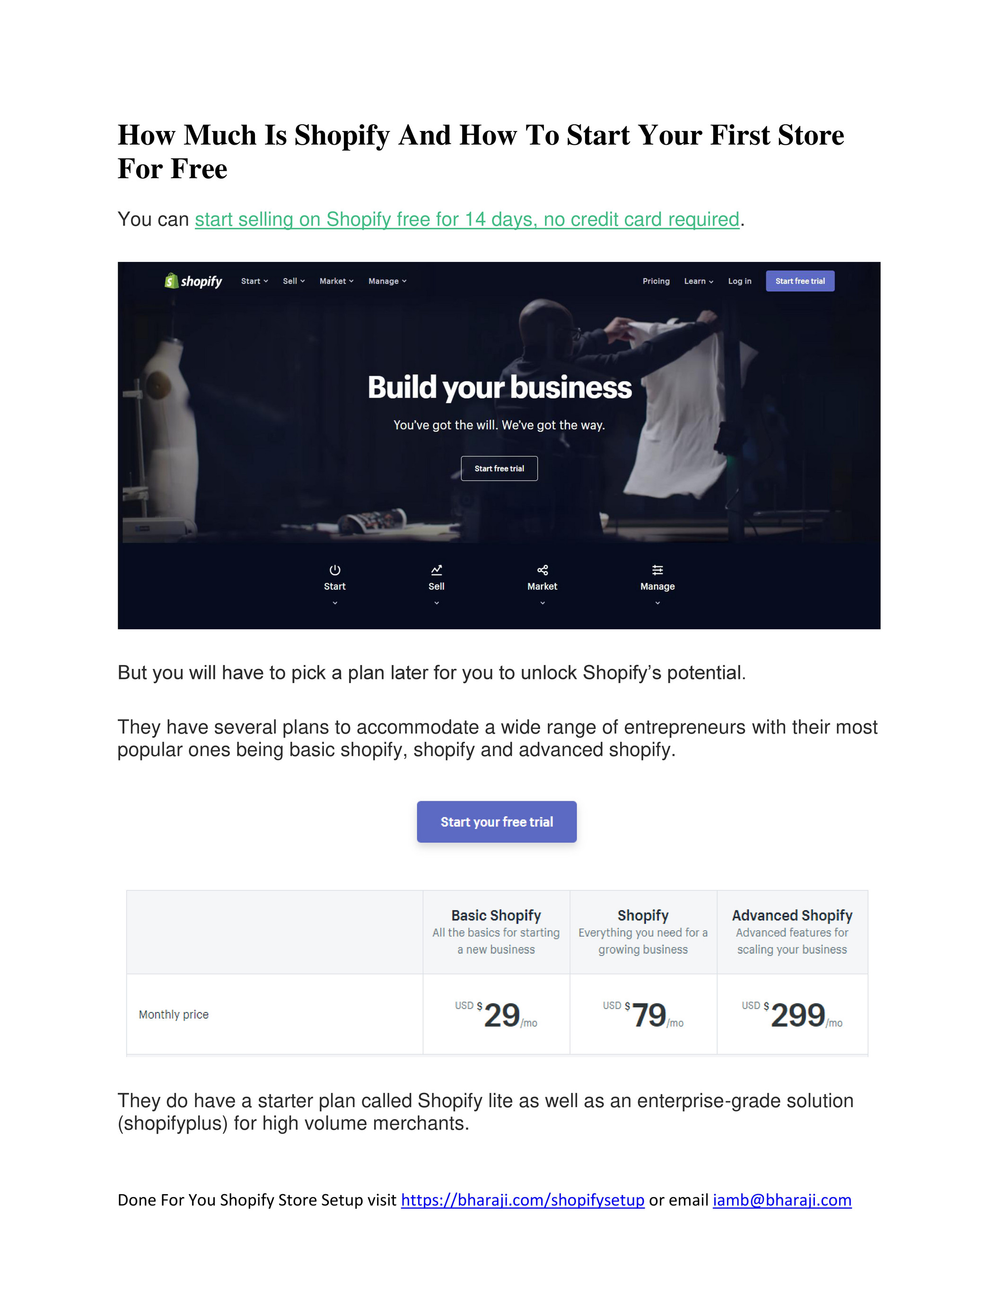998x1291 pixels.
Task: Open the Pricing menu item
Action: point(656,281)
